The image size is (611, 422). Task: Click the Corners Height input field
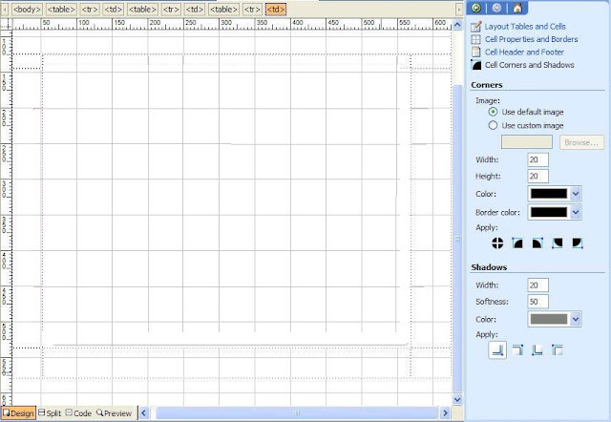[537, 176]
